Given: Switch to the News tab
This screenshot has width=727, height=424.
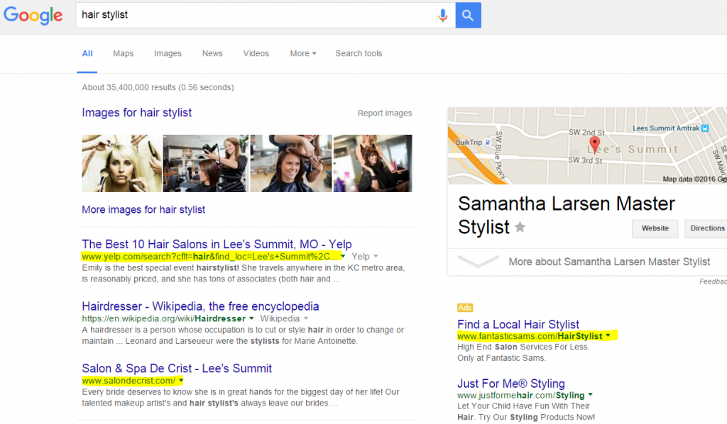Looking at the screenshot, I should click(x=212, y=53).
